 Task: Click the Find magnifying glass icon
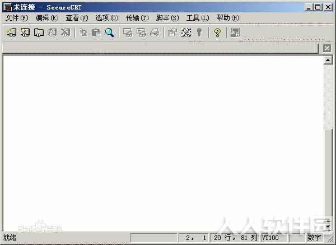click(110, 33)
